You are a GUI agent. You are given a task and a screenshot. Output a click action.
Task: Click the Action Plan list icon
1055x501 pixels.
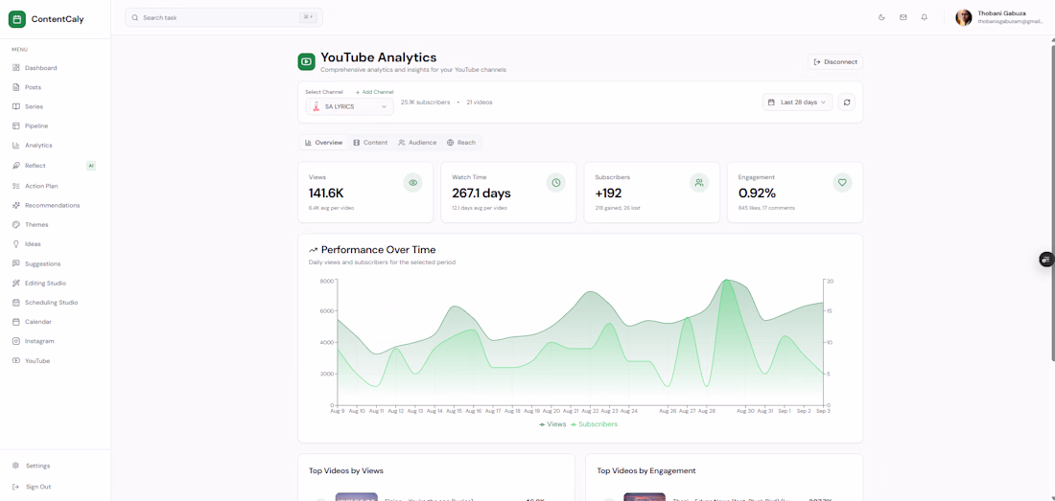pyautogui.click(x=16, y=186)
